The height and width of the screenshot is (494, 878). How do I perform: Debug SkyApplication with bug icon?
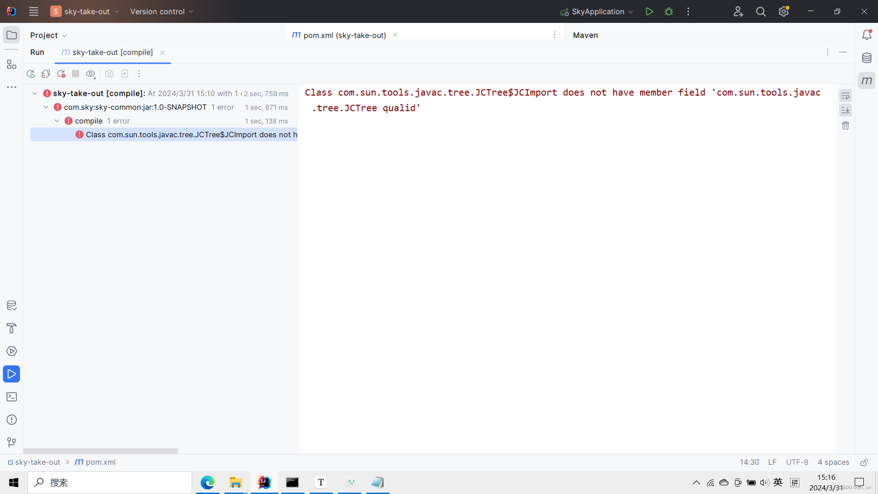coord(669,11)
